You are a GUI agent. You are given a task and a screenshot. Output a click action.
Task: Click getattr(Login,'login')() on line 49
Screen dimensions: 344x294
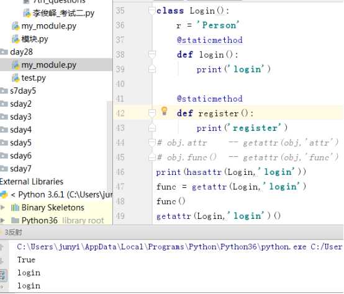click(x=219, y=216)
